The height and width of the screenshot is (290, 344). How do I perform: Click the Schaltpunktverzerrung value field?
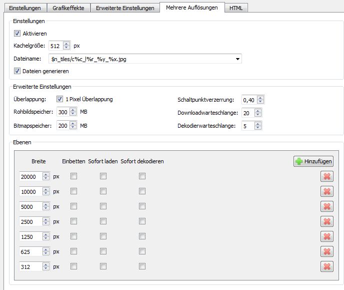[x=248, y=100]
